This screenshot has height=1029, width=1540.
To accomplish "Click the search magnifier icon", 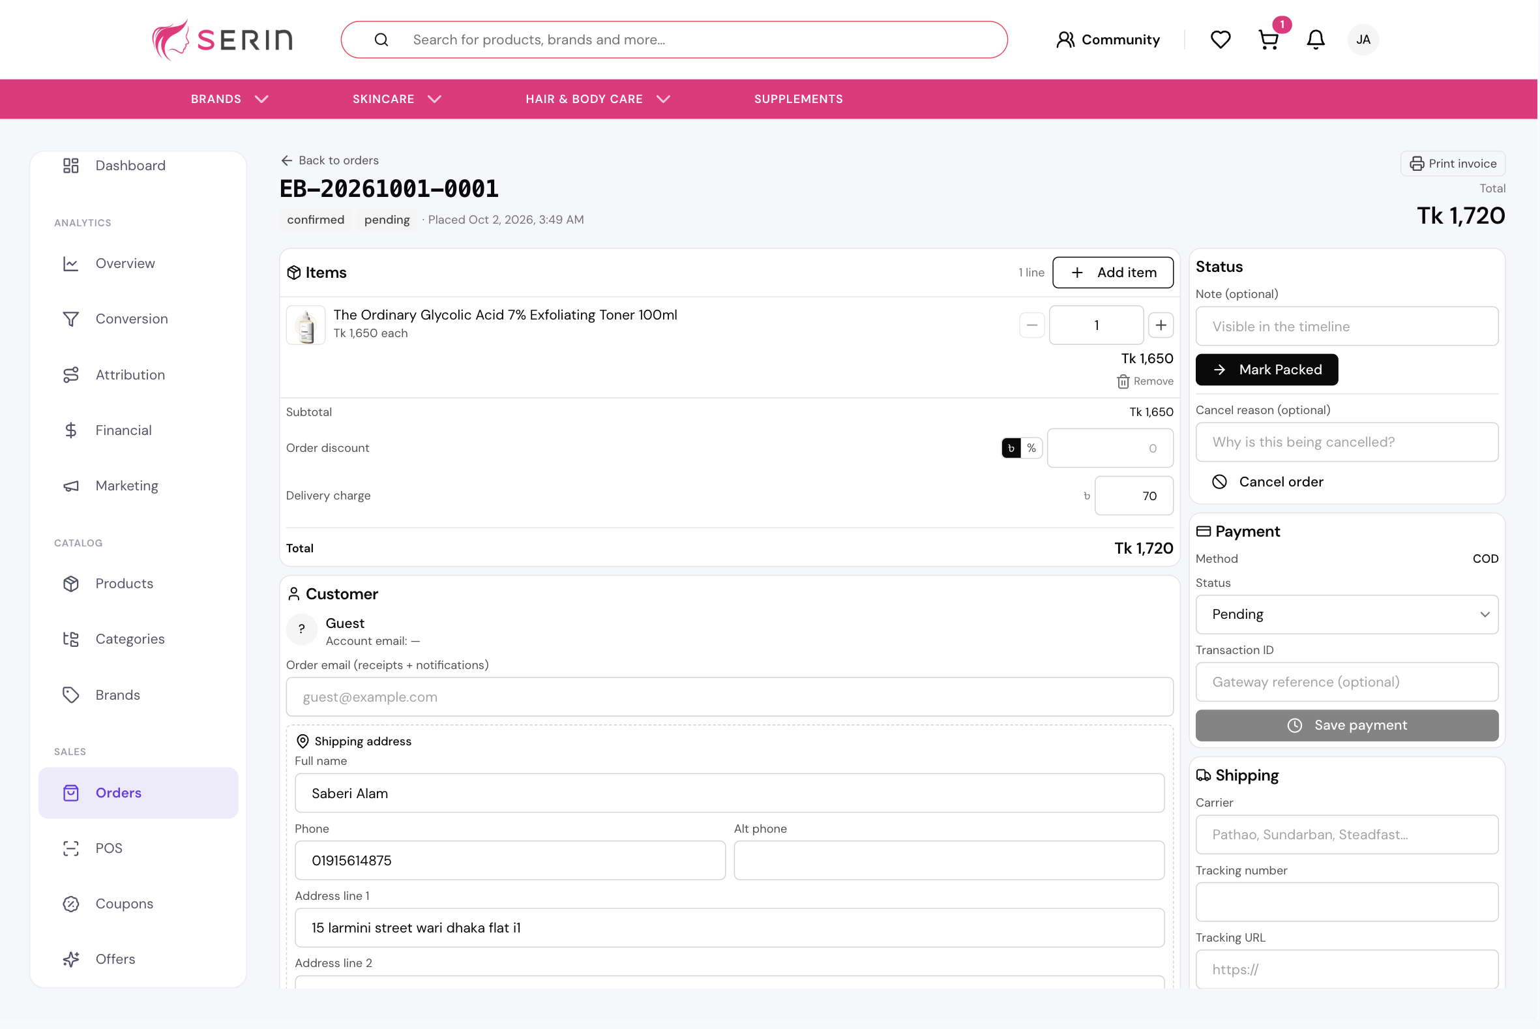I will (x=381, y=39).
